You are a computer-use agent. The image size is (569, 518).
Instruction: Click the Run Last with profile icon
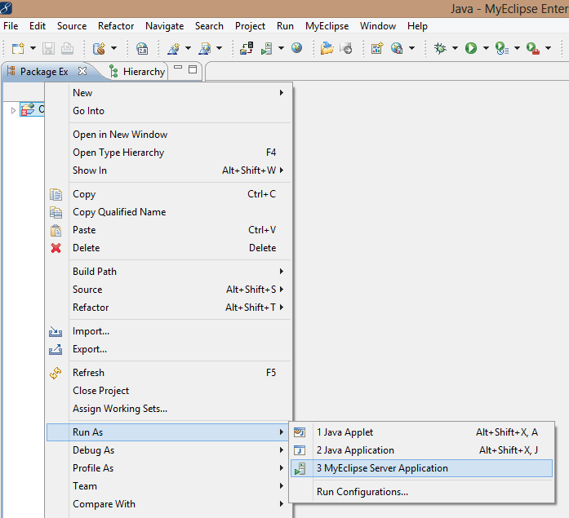tap(502, 48)
